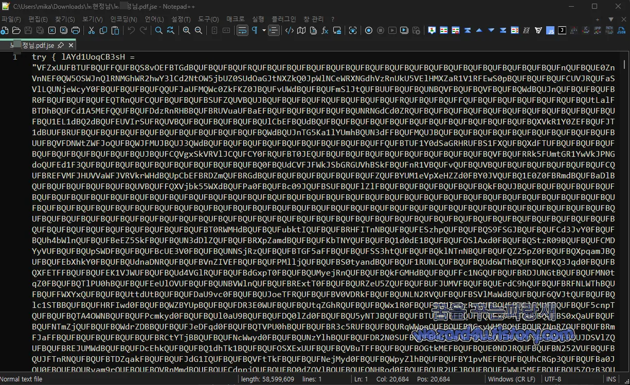Toggle indent guide toolbar button
This screenshot has width=630, height=385.
click(274, 30)
